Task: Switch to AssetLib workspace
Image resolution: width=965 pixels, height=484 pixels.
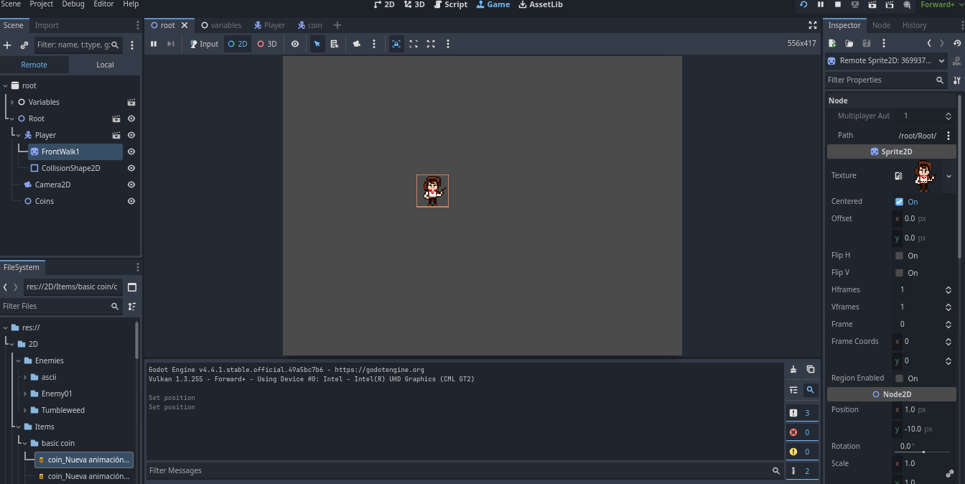Action: click(x=541, y=4)
